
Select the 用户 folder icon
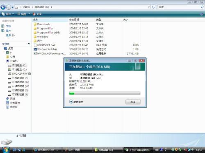35,41
